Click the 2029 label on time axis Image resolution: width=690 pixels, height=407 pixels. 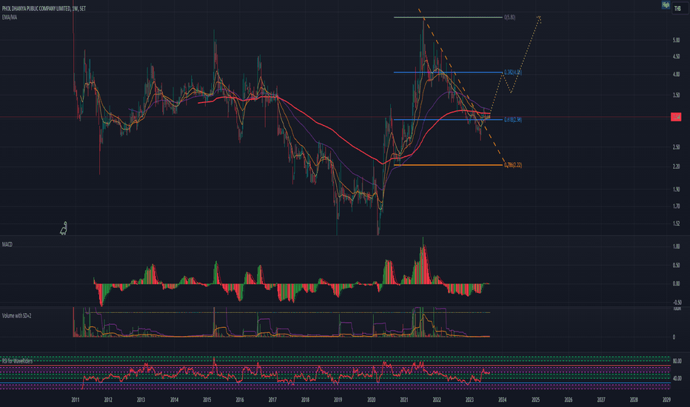pos(666,400)
